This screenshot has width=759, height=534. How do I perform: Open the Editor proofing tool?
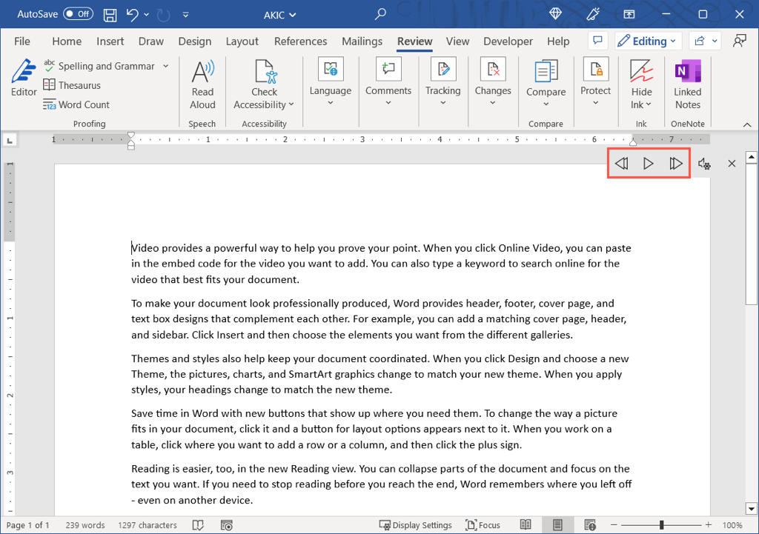tap(24, 79)
